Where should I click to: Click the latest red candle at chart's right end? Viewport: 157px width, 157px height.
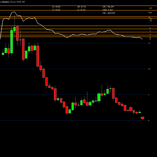point(143,118)
